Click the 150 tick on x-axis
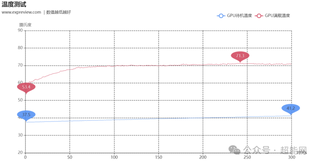 [158, 157]
